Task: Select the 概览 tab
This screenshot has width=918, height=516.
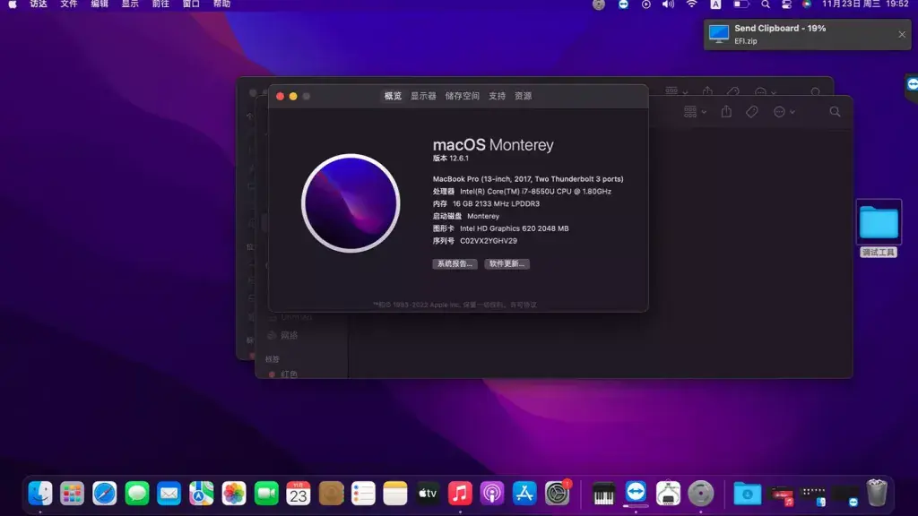Action: tap(393, 96)
